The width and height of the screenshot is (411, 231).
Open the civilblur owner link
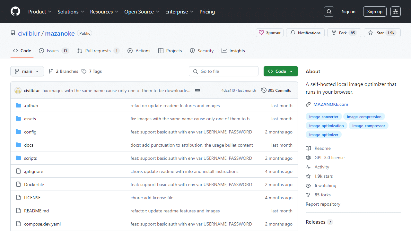(29, 33)
